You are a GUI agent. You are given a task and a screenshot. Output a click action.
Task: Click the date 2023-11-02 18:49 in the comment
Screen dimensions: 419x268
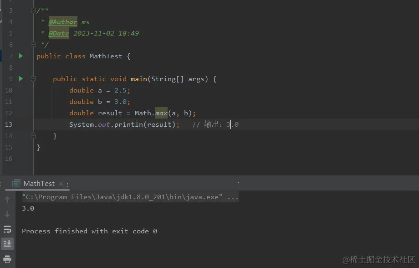point(106,33)
